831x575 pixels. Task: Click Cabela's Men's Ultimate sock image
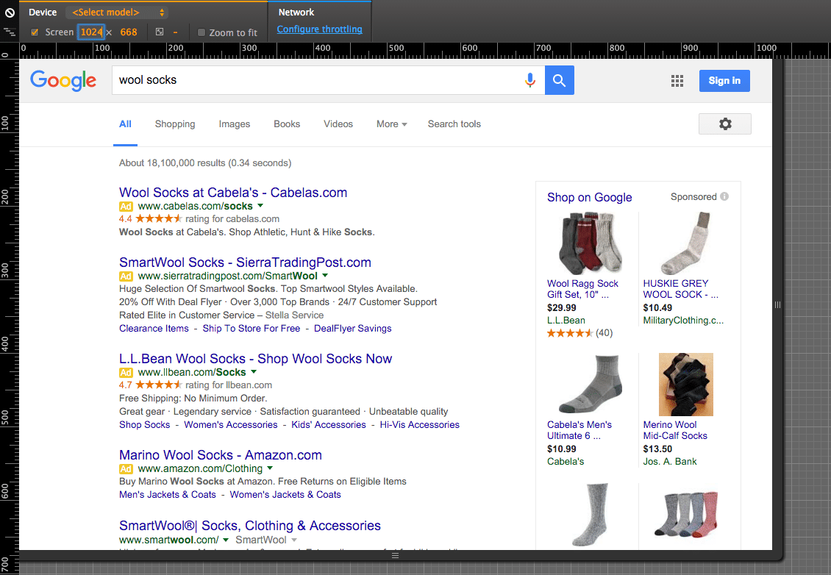[x=590, y=385]
